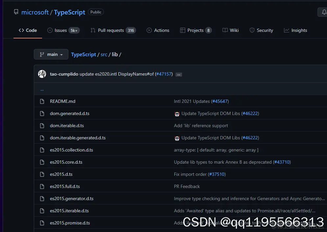Viewport: 327px width, 232px height.
Task: Open the Projects tab
Action: tap(196, 31)
